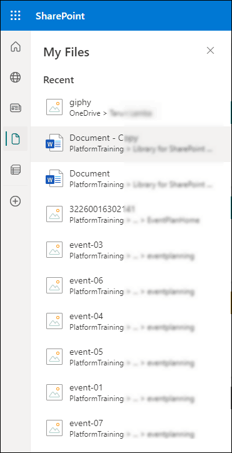Viewport: 232px width, 453px height.
Task: Click the Recent section heading
Action: coord(59,79)
